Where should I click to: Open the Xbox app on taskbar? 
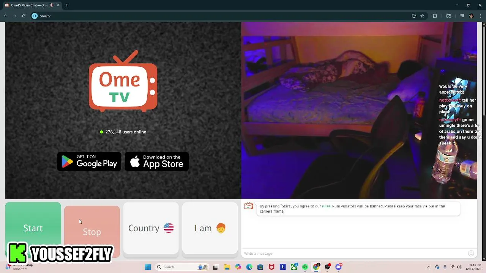[x=294, y=267]
